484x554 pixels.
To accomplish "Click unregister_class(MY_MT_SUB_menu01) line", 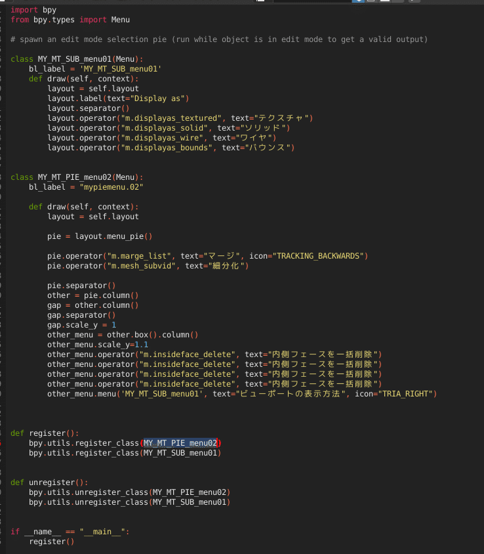I will coord(130,502).
